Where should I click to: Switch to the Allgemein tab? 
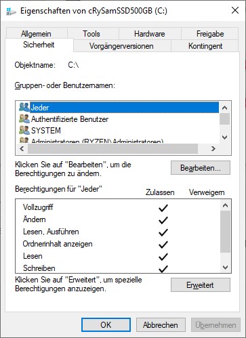36,34
